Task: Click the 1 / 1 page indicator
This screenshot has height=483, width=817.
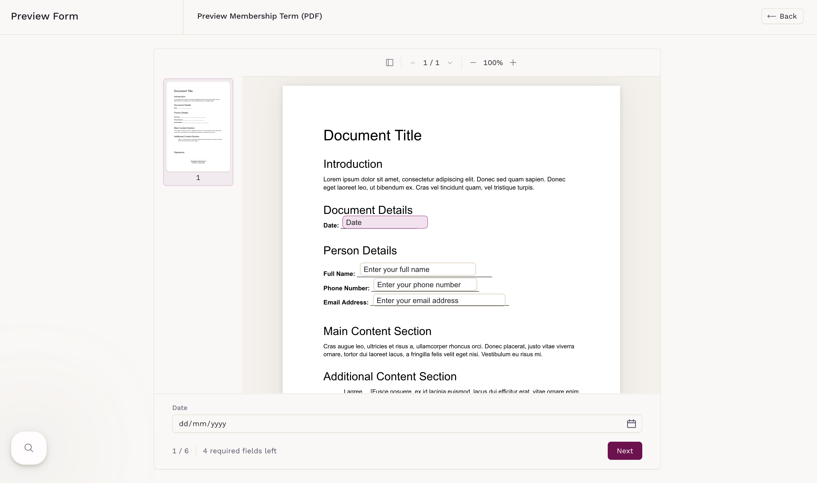Action: [x=431, y=63]
